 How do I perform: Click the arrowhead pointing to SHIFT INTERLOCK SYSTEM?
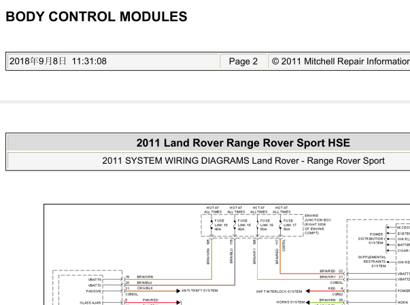tap(308, 291)
